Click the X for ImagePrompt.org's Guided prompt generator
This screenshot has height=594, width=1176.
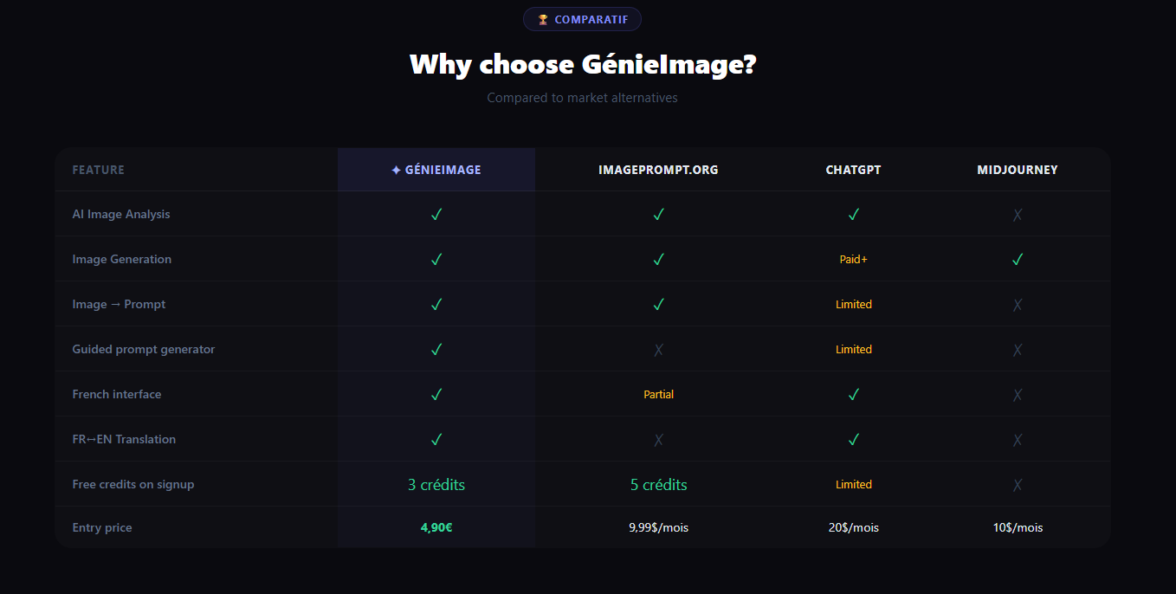pyautogui.click(x=658, y=349)
